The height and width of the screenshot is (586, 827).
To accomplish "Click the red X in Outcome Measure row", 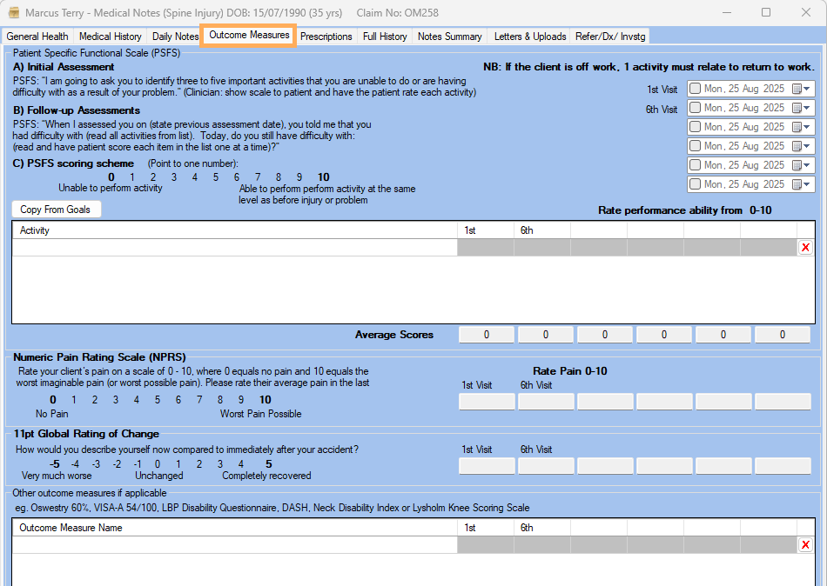I will click(x=805, y=545).
